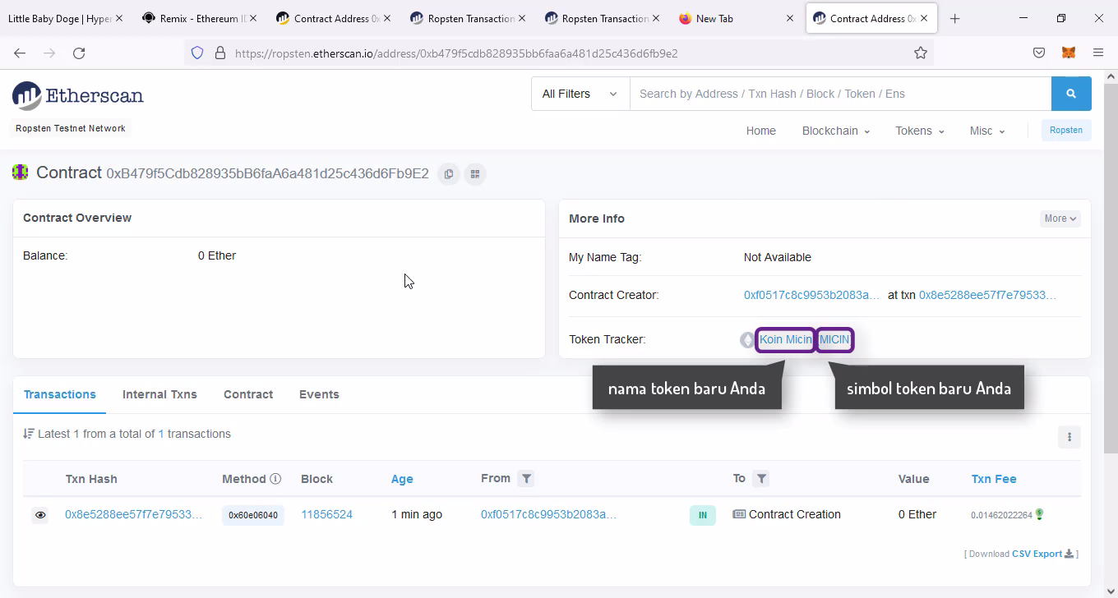Click the To column filter icon
1118x598 pixels.
(761, 479)
